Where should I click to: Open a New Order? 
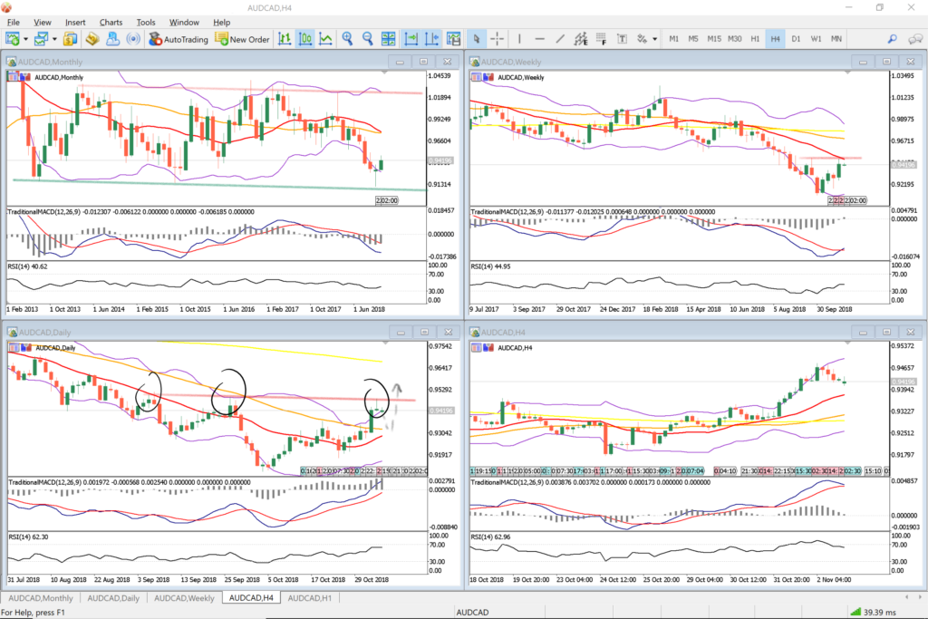(242, 39)
